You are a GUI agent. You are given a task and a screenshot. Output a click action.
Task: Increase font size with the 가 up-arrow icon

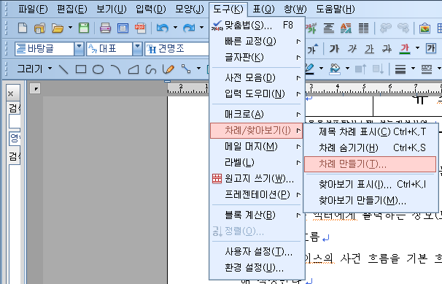[x=312, y=49]
